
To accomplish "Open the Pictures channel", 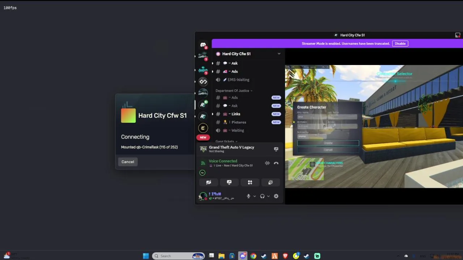I will pyautogui.click(x=248, y=122).
